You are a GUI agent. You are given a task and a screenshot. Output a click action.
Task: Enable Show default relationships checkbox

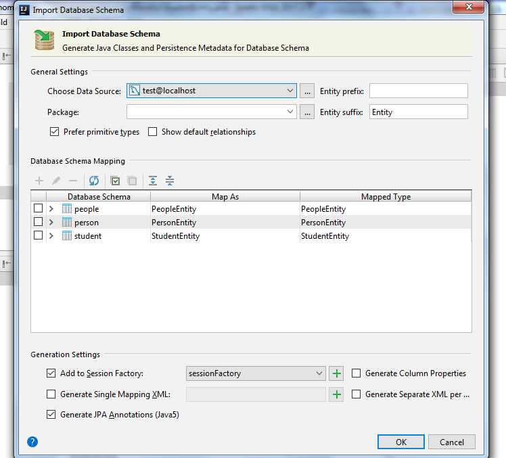152,132
